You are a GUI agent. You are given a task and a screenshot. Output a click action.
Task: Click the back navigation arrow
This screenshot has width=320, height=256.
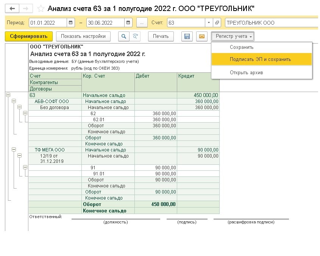click(12, 8)
